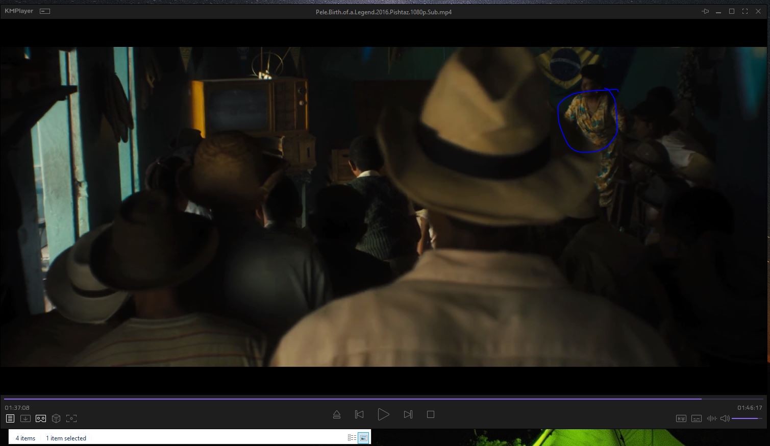
Task: Pin the player window on top
Action: [x=706, y=11]
